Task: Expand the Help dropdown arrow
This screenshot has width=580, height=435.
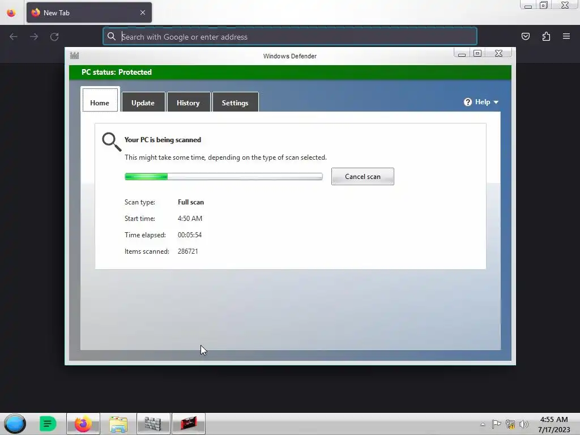Action: coord(496,103)
